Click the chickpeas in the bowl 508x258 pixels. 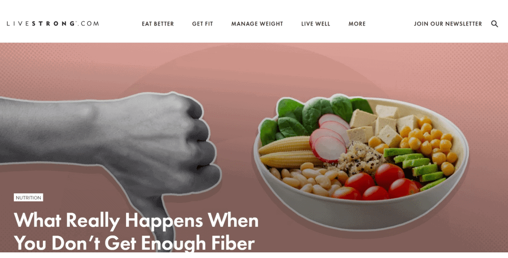[x=427, y=142]
